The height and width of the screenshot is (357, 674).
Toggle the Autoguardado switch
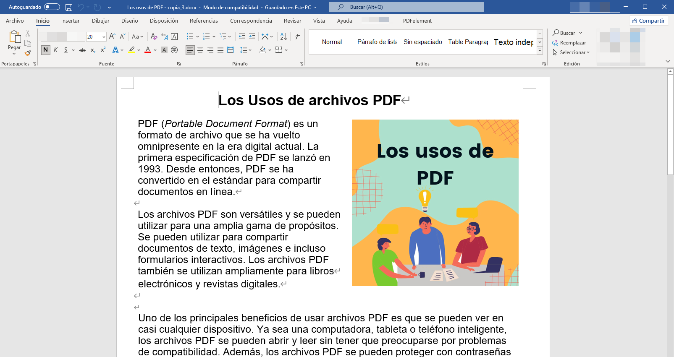click(x=52, y=7)
